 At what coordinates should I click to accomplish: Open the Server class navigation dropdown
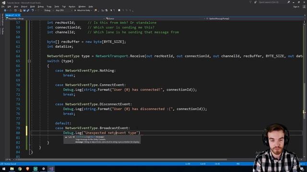click(155, 19)
